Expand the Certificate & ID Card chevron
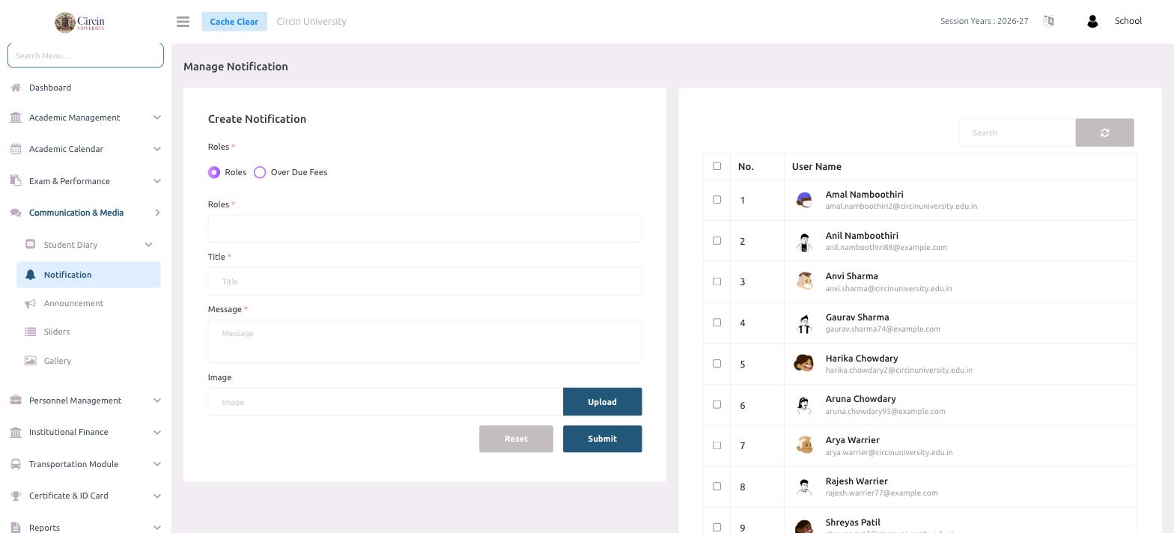The image size is (1174, 533). tap(157, 496)
